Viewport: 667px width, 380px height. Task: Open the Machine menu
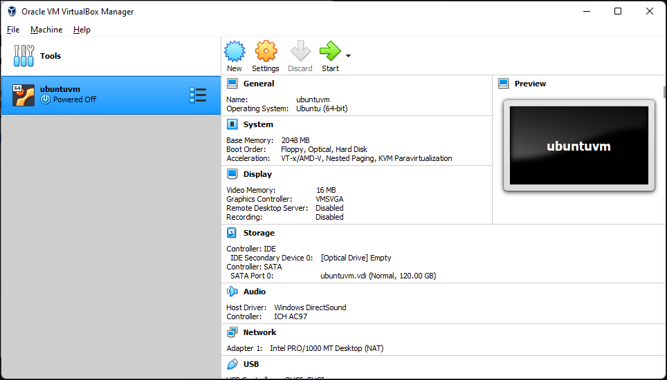(46, 30)
